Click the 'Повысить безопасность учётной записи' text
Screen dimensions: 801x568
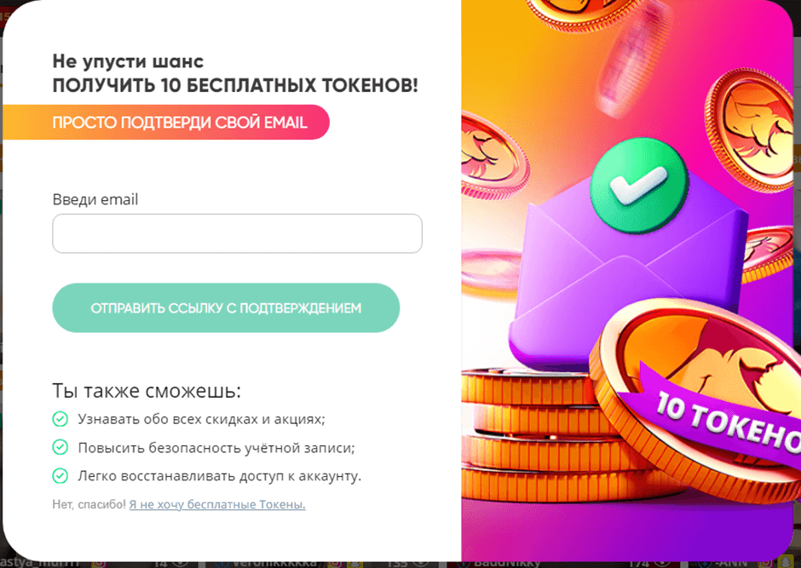coord(216,447)
